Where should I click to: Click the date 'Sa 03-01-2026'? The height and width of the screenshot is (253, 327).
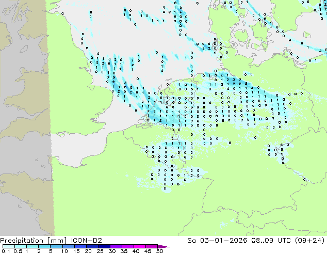coord(217,241)
